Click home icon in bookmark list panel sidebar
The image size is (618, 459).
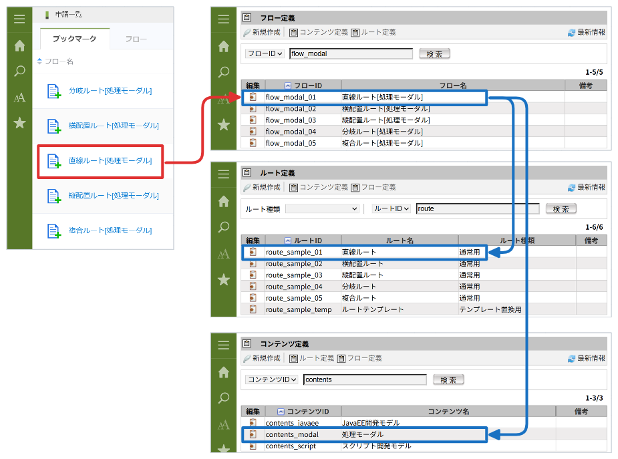point(19,45)
